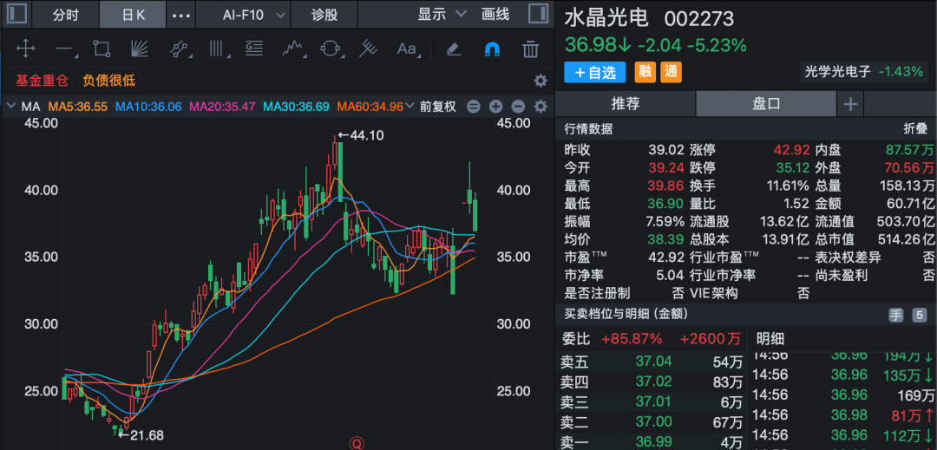Collapse 行情数据 via 折叠 button
Screen dimensions: 937x450
(915, 129)
